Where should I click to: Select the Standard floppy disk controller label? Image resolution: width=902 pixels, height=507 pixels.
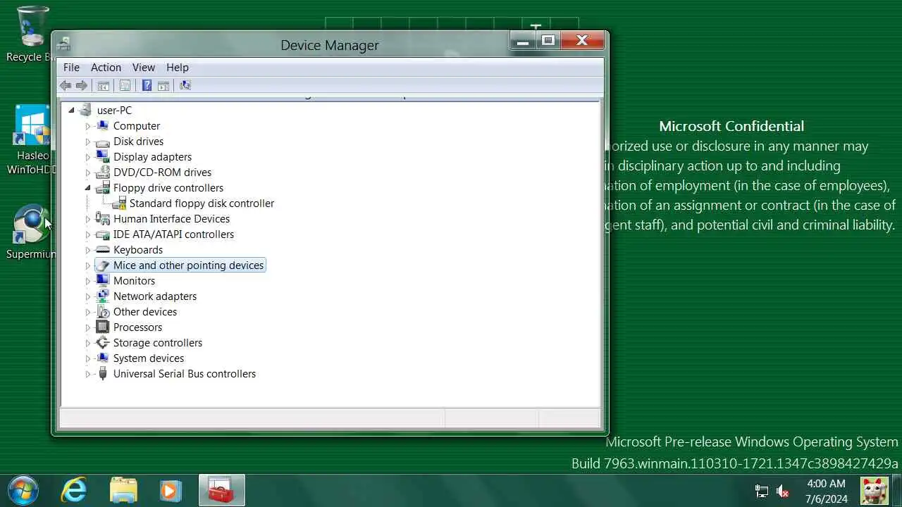pyautogui.click(x=202, y=204)
